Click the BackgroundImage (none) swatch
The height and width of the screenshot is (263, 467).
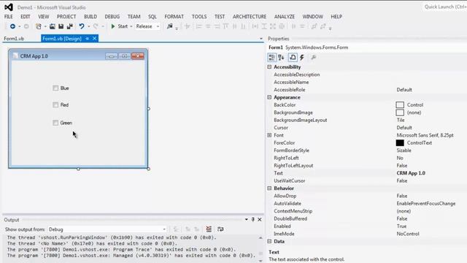(x=400, y=113)
